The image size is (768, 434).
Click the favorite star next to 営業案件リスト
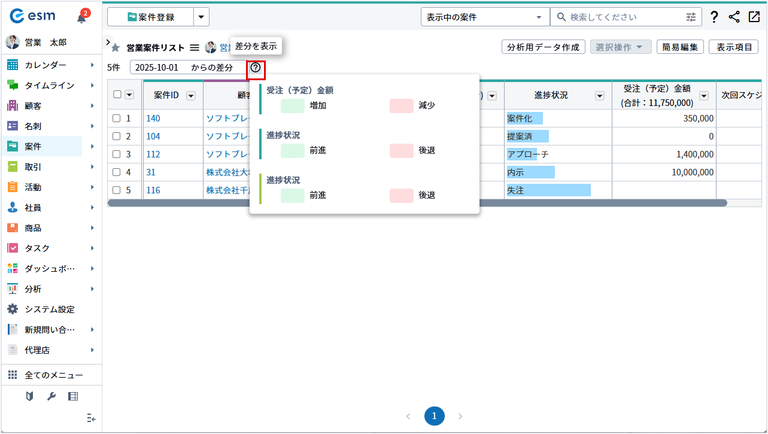point(116,48)
